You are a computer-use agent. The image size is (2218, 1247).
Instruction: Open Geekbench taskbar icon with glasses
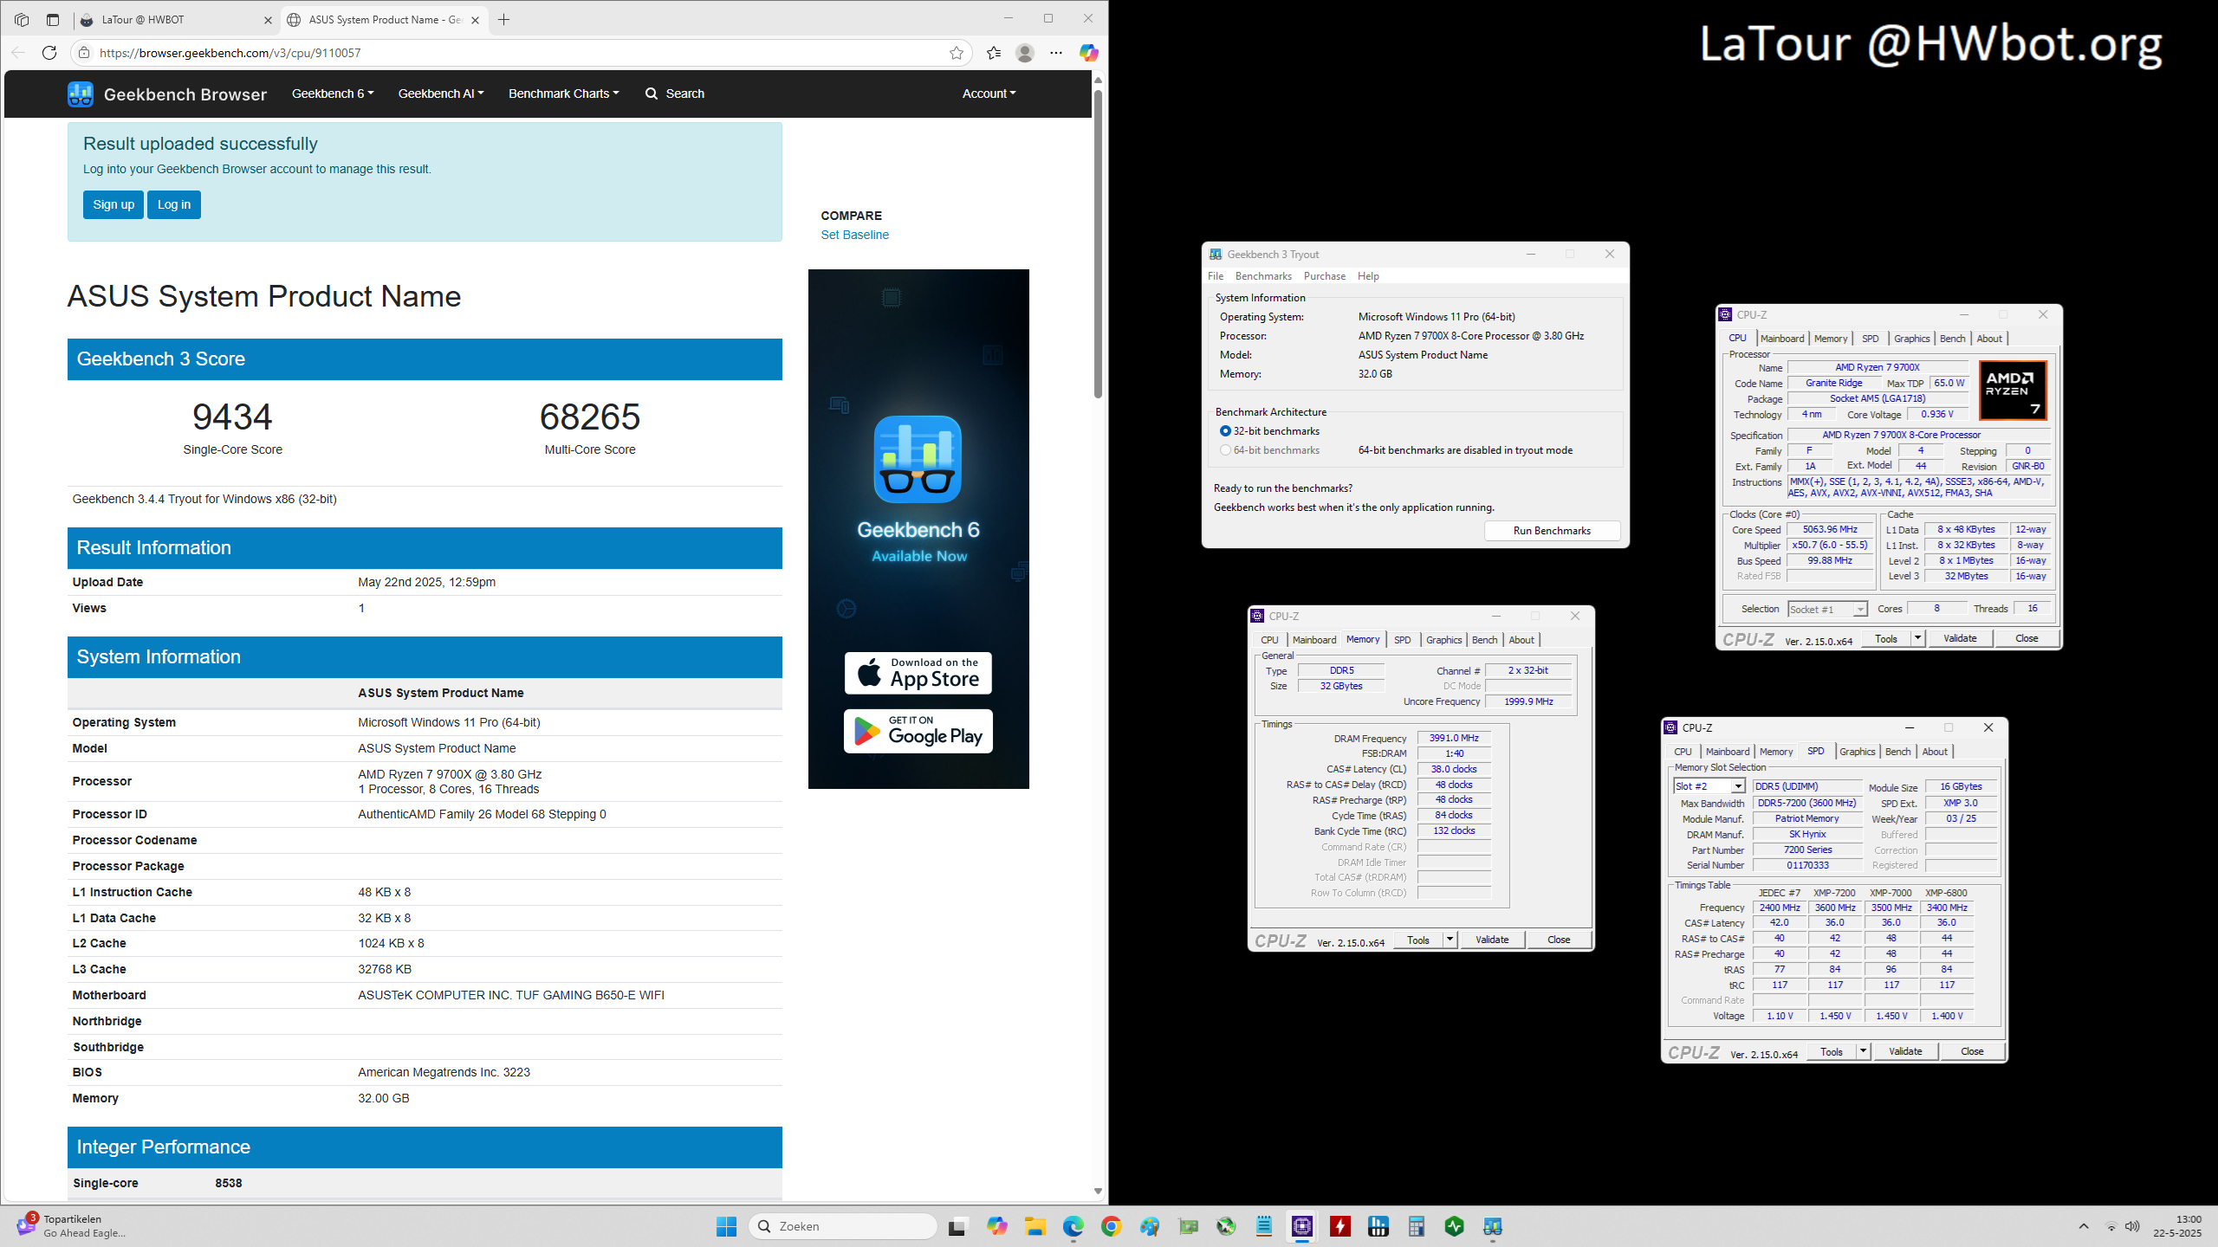click(x=1493, y=1226)
